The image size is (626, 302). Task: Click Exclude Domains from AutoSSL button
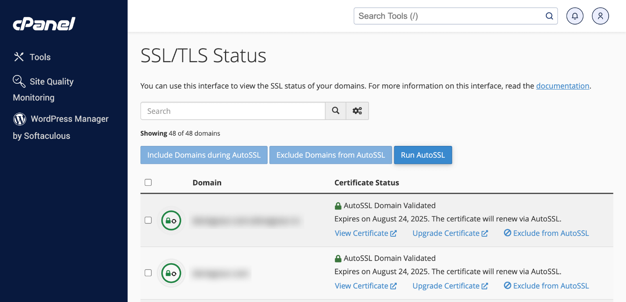(x=331, y=155)
